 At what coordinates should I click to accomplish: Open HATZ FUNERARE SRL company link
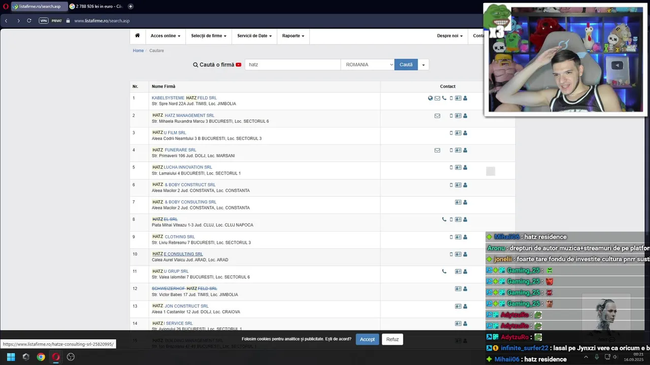click(174, 150)
